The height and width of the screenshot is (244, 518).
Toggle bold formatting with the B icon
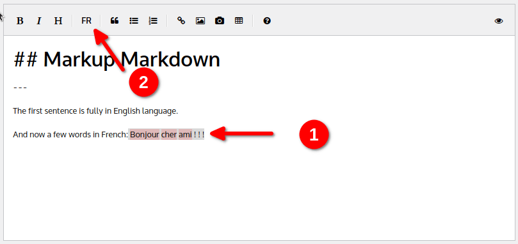coord(20,21)
